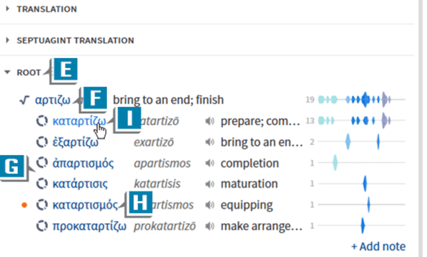Click speaker icon beside prokatartizō
This screenshot has width=427, height=257.
(210, 226)
